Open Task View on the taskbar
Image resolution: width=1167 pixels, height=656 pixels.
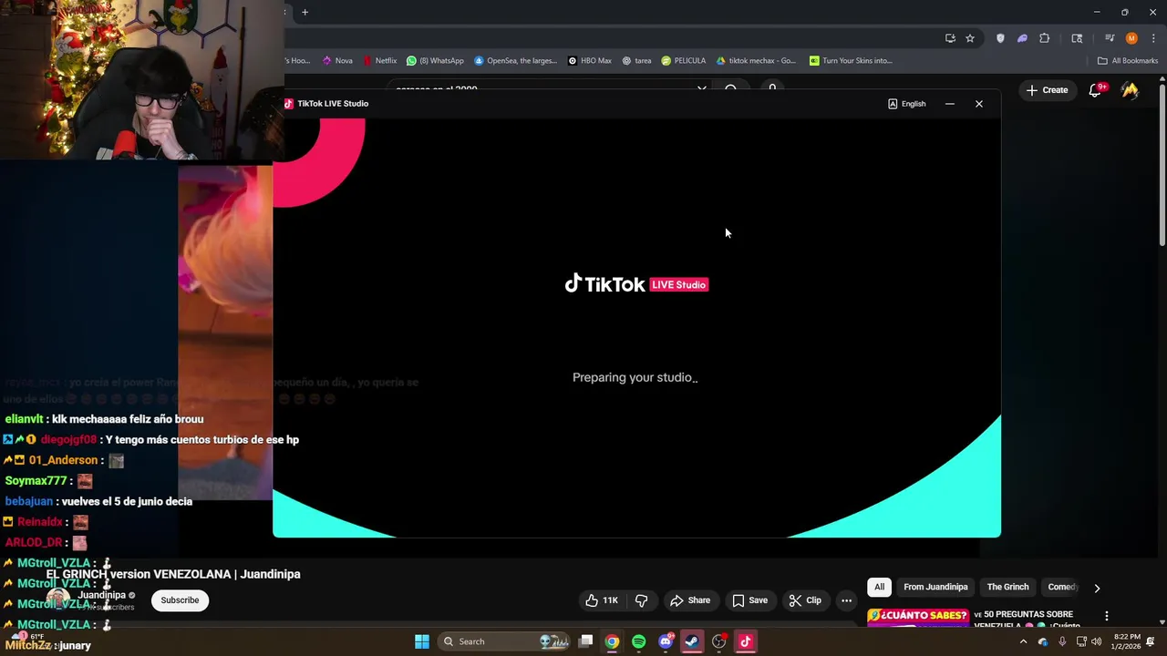(586, 641)
